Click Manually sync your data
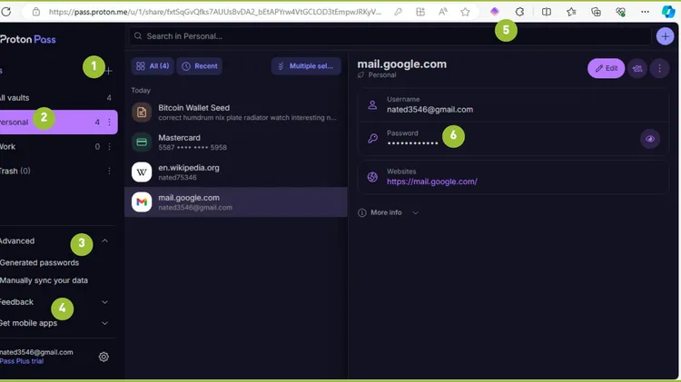The image size is (681, 382). pyautogui.click(x=44, y=280)
